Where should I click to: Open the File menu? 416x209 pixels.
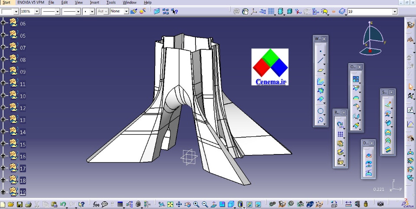pos(51,3)
